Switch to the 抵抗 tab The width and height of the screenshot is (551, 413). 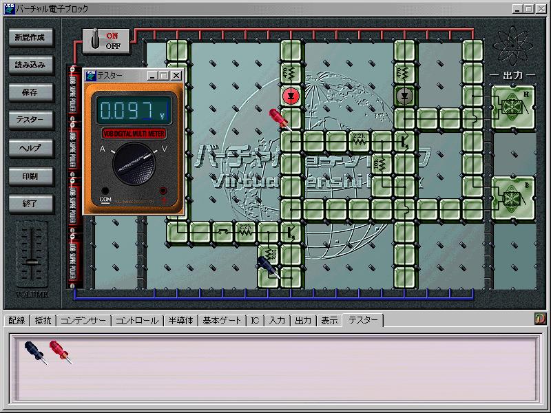[x=43, y=321]
